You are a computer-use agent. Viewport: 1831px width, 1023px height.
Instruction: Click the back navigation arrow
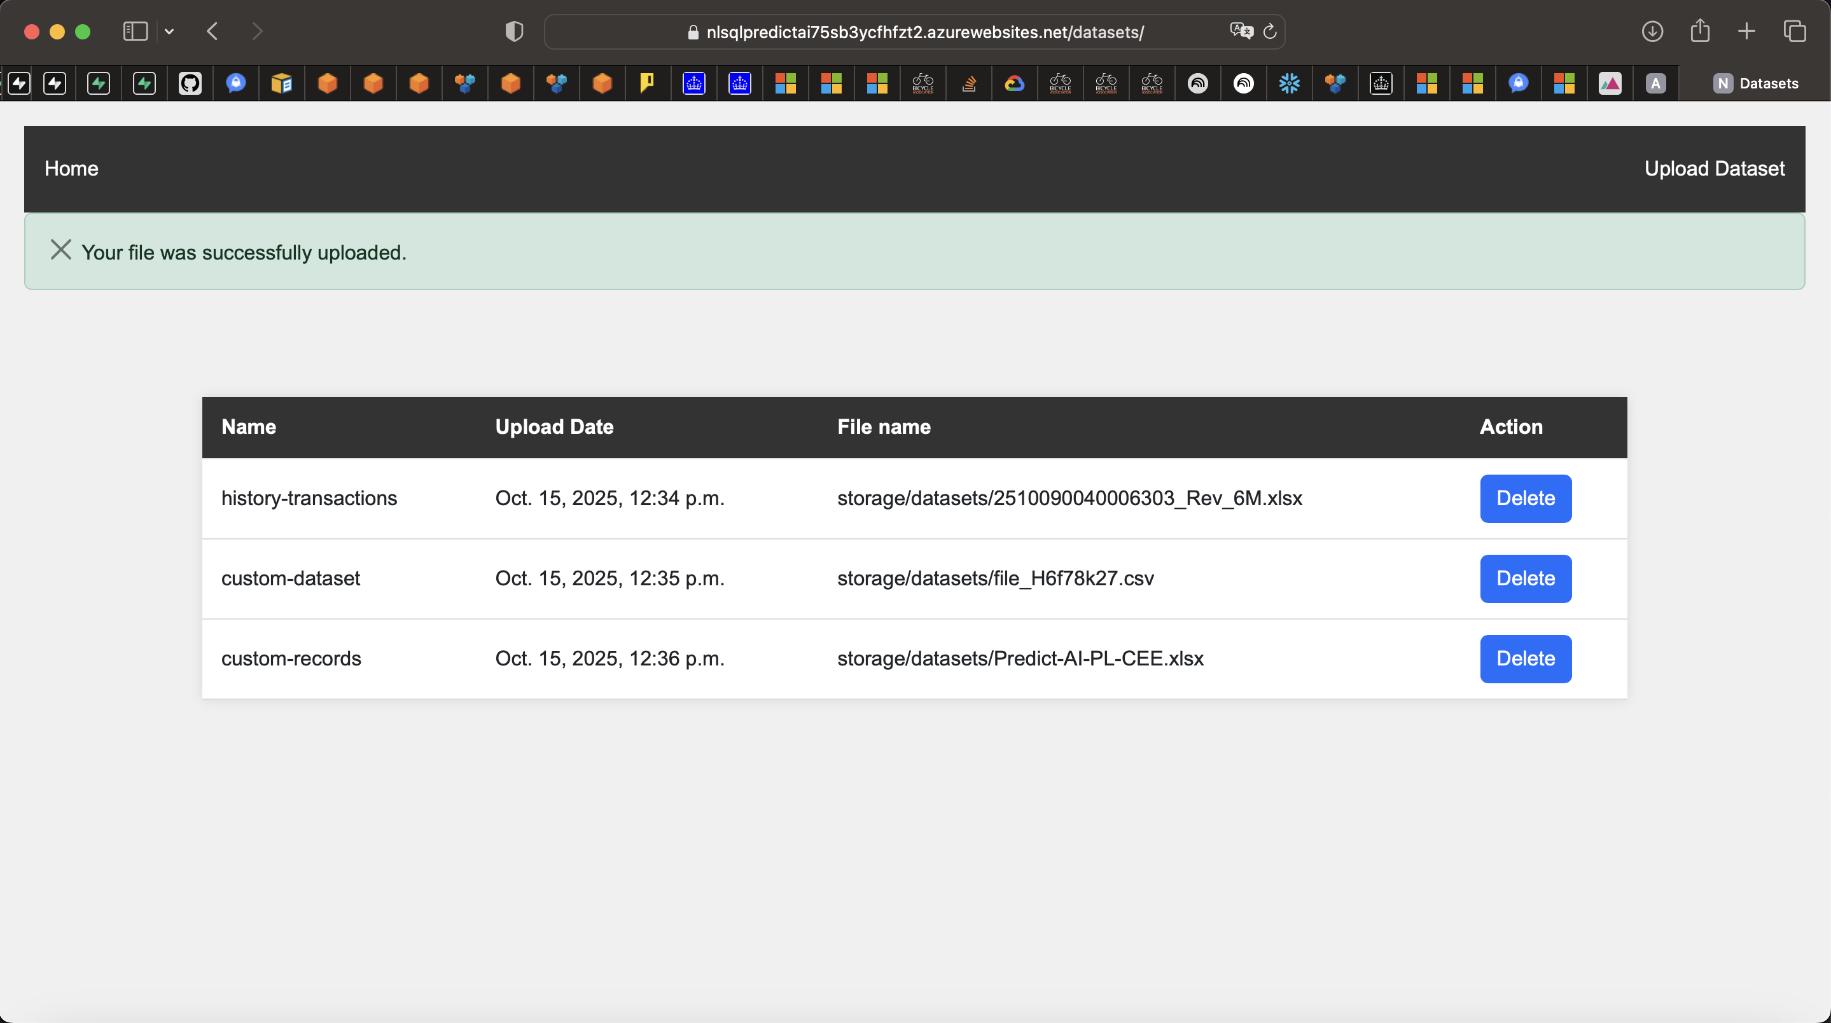click(x=212, y=31)
